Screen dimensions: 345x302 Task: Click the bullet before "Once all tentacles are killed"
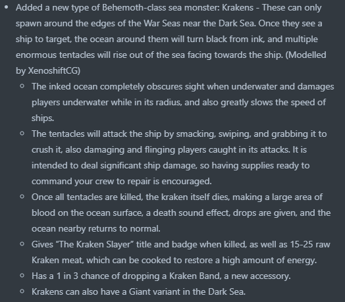point(22,197)
